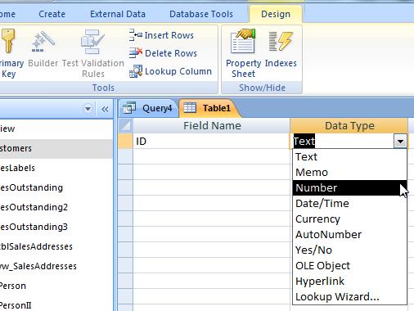Choose Hyperlink from the data type list

pos(349,282)
